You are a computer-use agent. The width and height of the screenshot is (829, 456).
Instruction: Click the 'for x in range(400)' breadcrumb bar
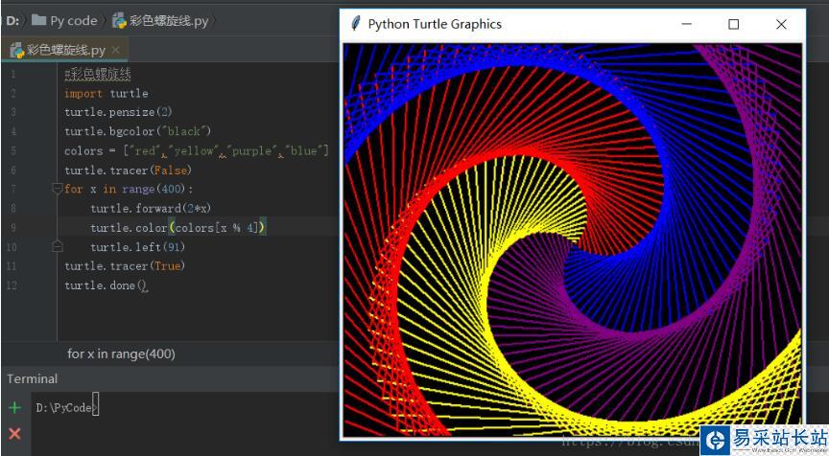pyautogui.click(x=121, y=353)
